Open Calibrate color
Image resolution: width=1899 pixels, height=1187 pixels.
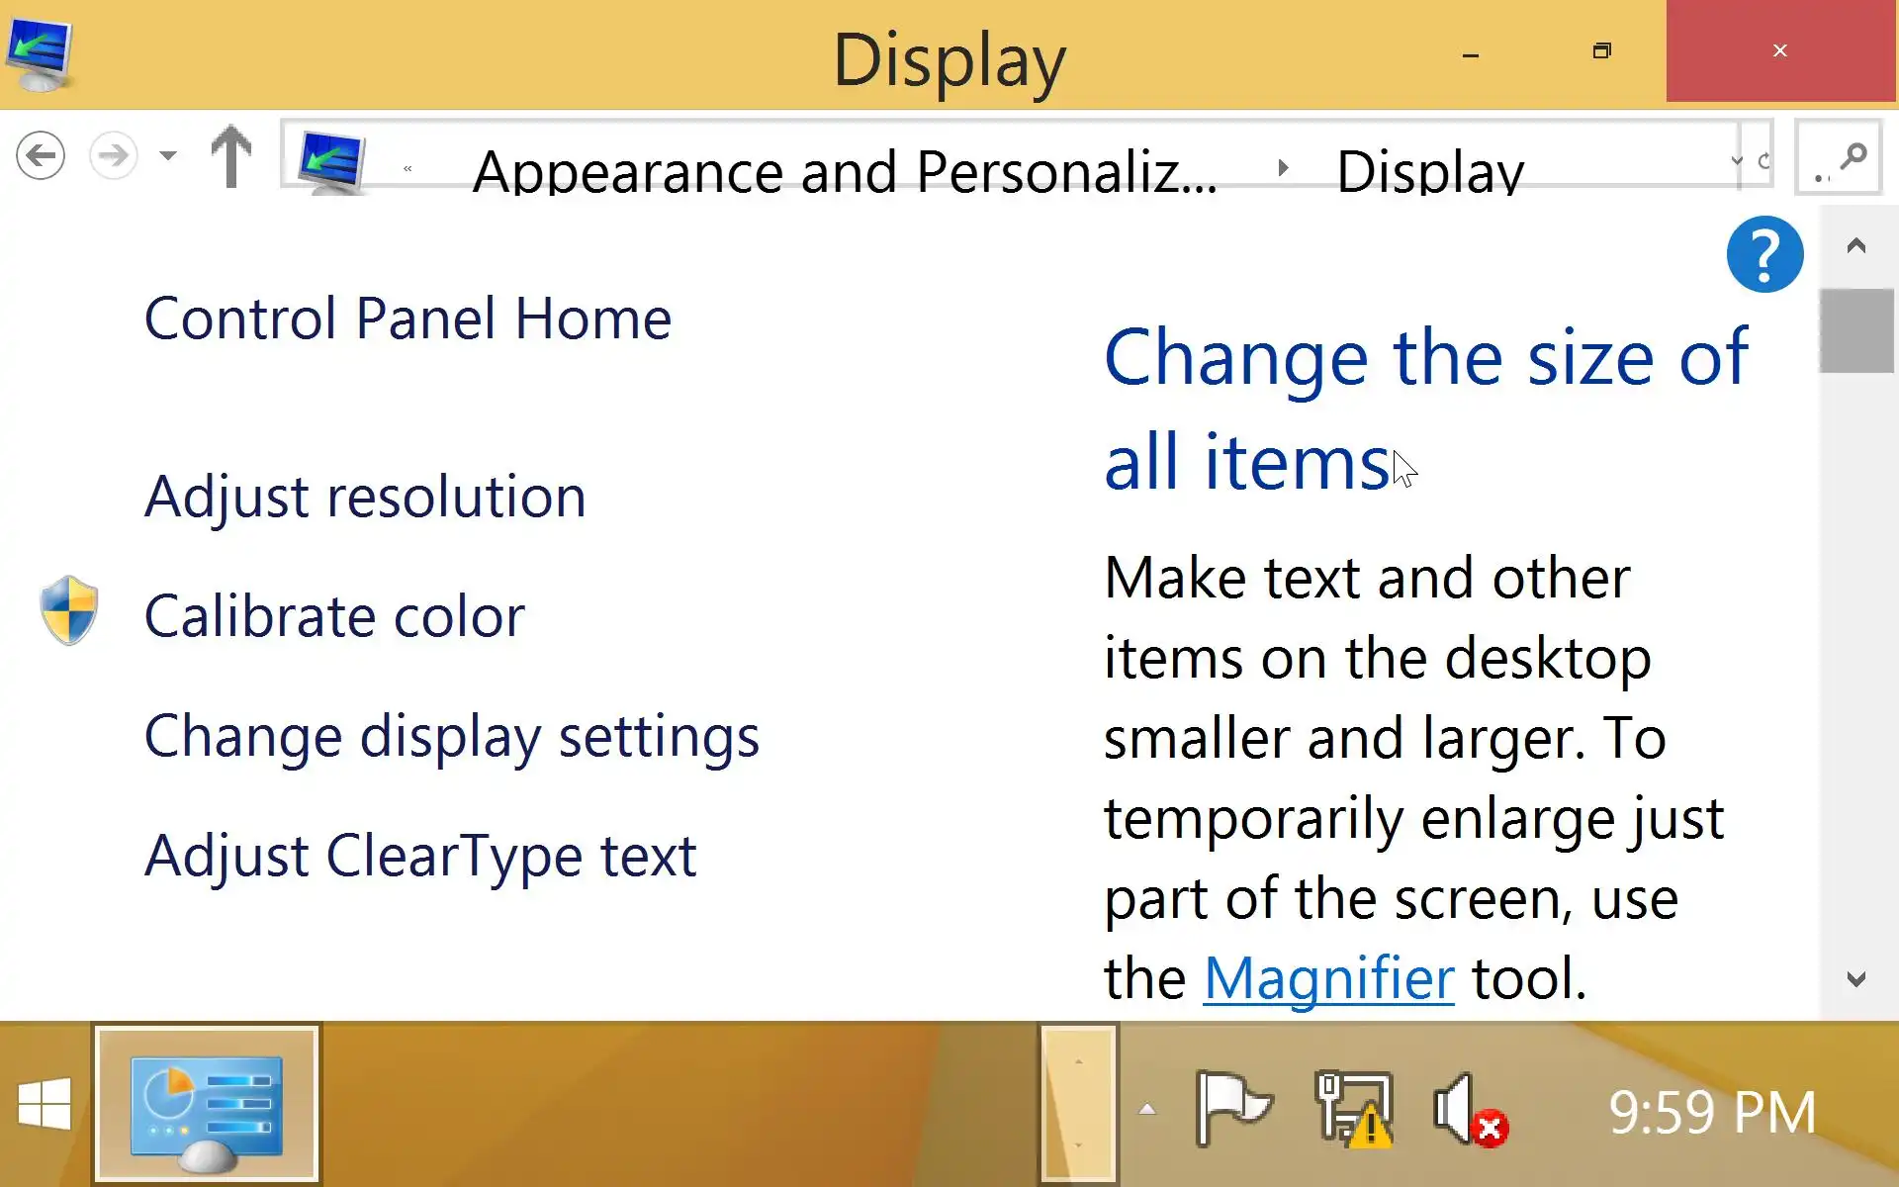pyautogui.click(x=334, y=616)
